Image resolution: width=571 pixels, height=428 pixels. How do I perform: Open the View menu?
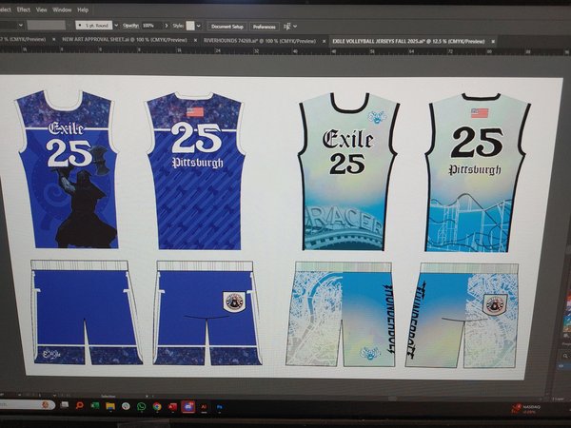(41, 10)
